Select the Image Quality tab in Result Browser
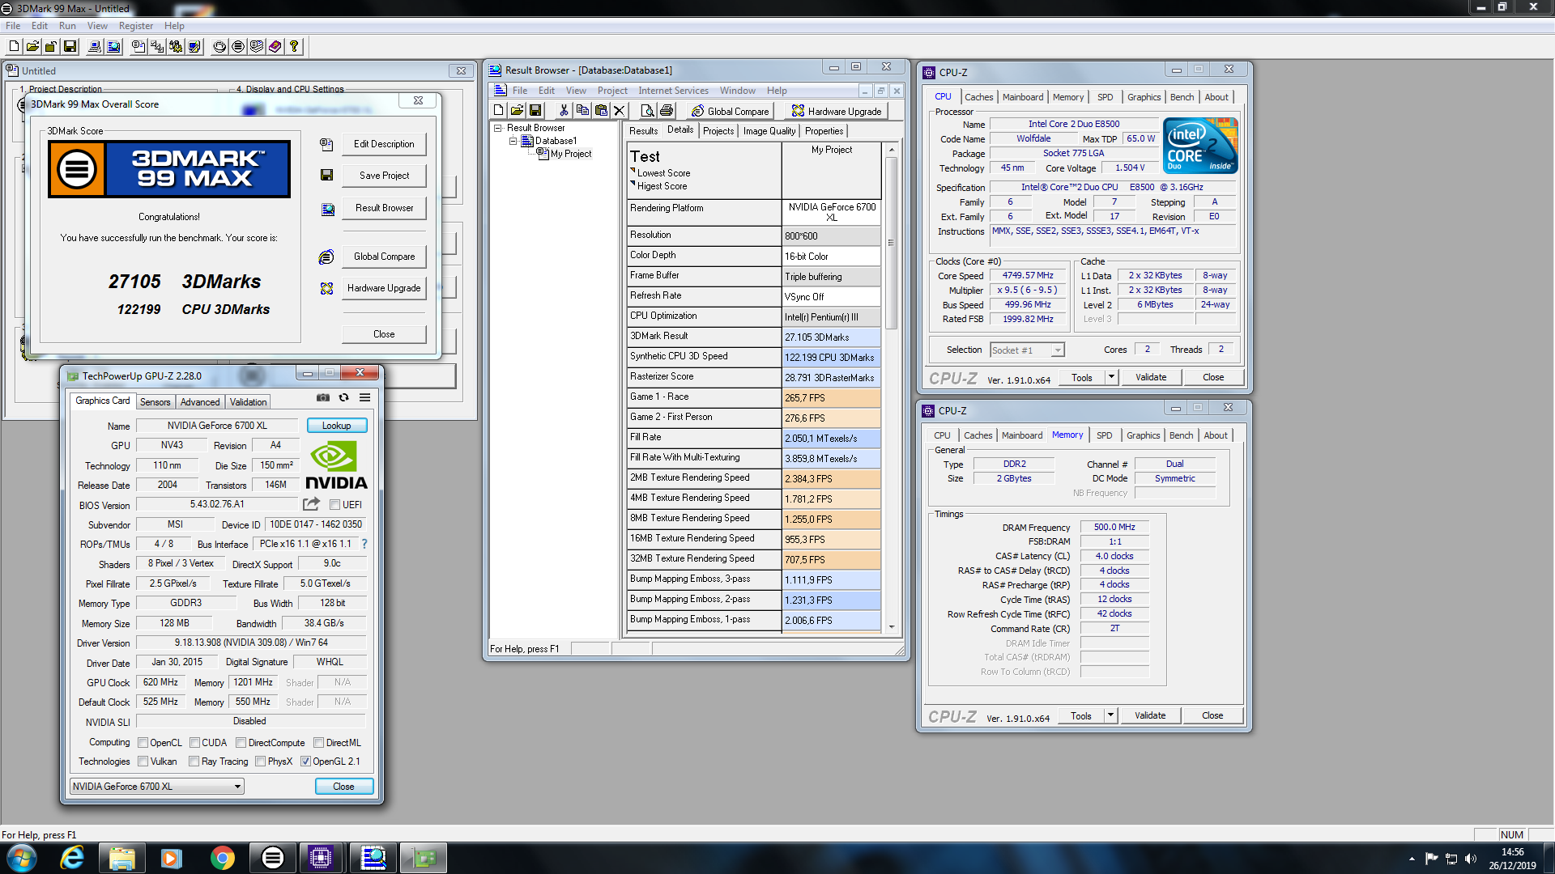Screen dimensions: 1555x874 pos(769,131)
